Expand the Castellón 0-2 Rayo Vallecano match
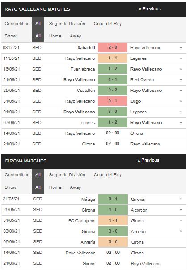The image size is (188, 270). pos(181,90)
